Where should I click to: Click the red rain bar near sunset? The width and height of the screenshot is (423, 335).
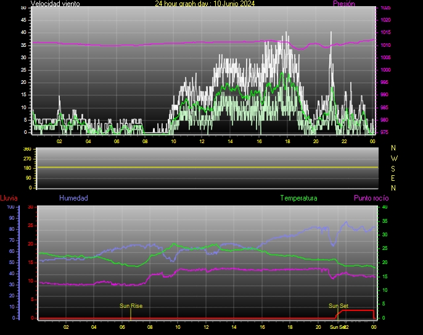point(356,311)
